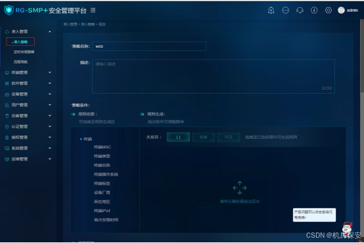Click the info circle icon in header

point(314,10)
